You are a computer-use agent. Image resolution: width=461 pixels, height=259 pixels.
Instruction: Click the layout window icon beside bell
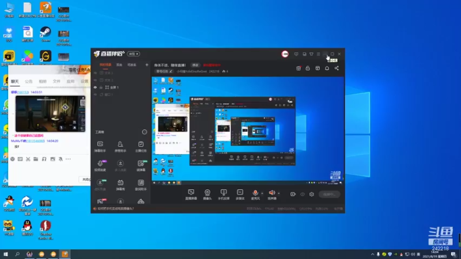click(318, 68)
